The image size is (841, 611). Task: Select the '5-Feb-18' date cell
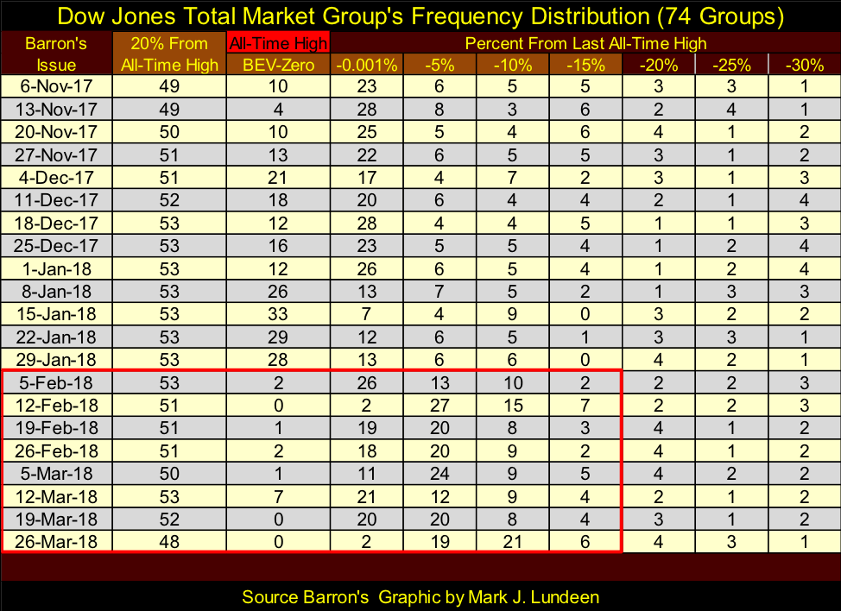[x=56, y=382]
